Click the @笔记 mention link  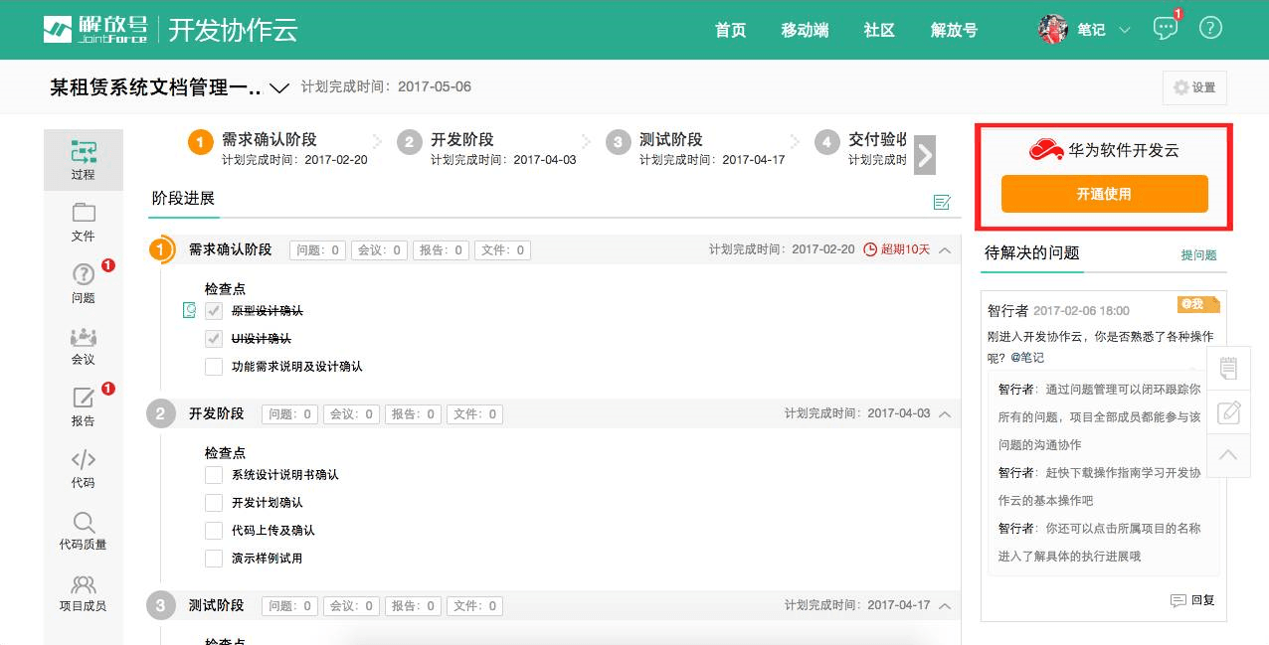point(1027,358)
